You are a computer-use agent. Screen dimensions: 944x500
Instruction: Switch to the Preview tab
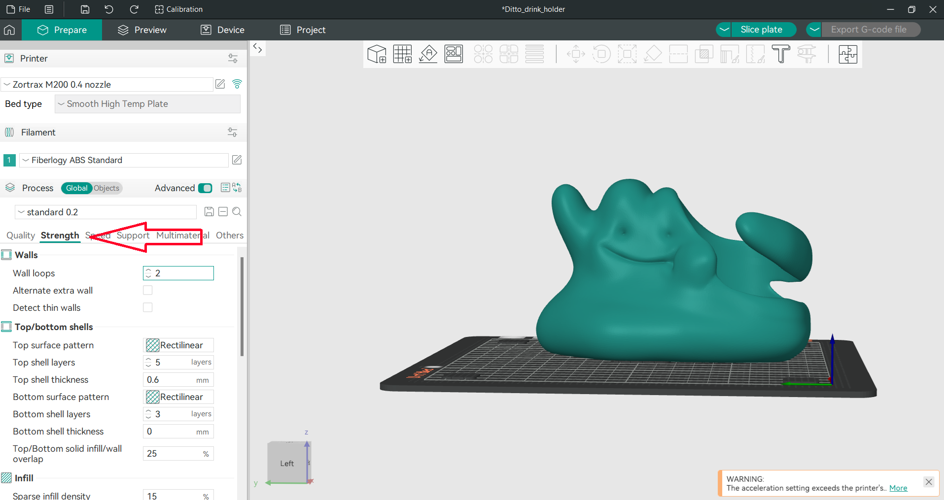click(142, 30)
